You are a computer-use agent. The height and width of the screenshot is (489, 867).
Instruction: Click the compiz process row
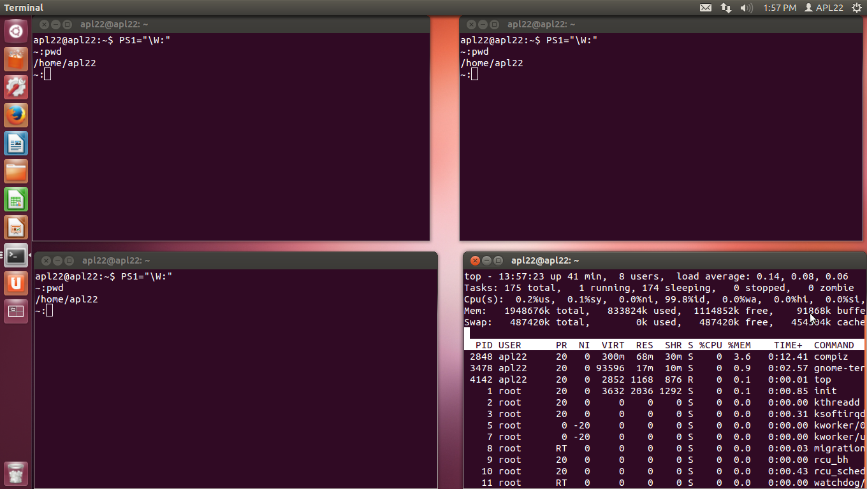664,357
